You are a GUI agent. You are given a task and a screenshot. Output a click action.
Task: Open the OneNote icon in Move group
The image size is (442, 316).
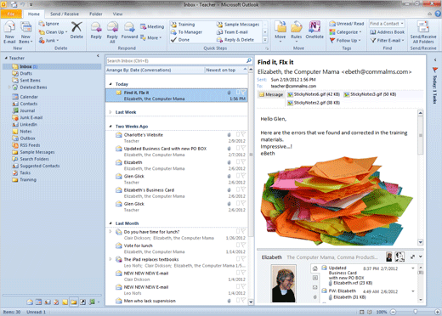tap(314, 30)
